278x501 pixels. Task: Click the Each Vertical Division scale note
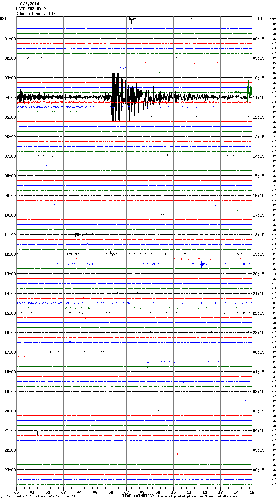[x=42, y=497]
